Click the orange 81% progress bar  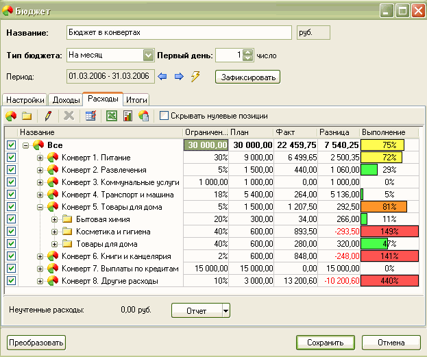pos(384,207)
